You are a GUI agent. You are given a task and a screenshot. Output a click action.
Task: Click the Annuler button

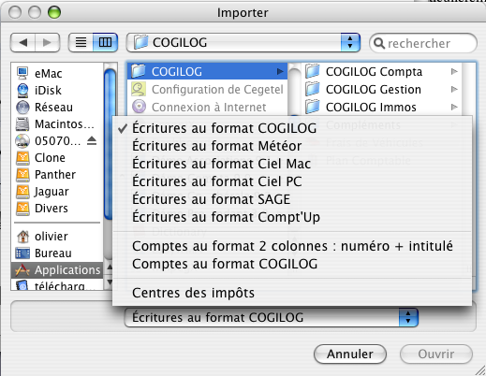pos(350,354)
